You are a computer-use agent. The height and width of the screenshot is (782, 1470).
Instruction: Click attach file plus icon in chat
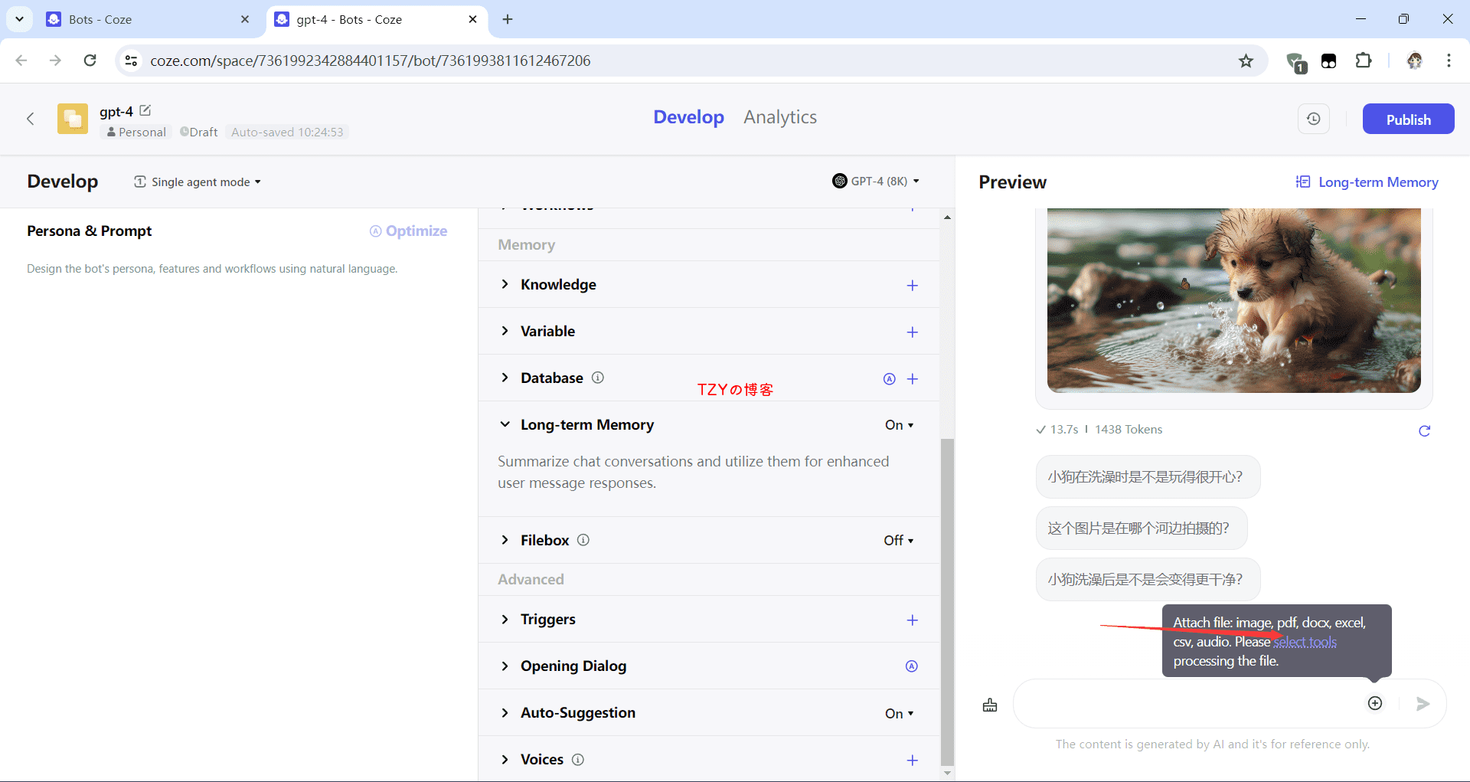coord(1375,703)
